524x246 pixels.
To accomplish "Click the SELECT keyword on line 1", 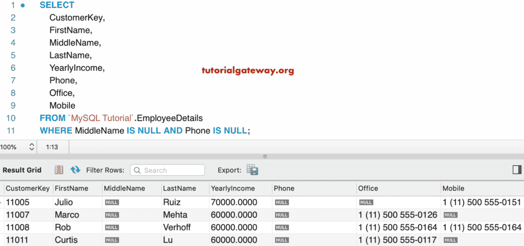I will [x=57, y=5].
